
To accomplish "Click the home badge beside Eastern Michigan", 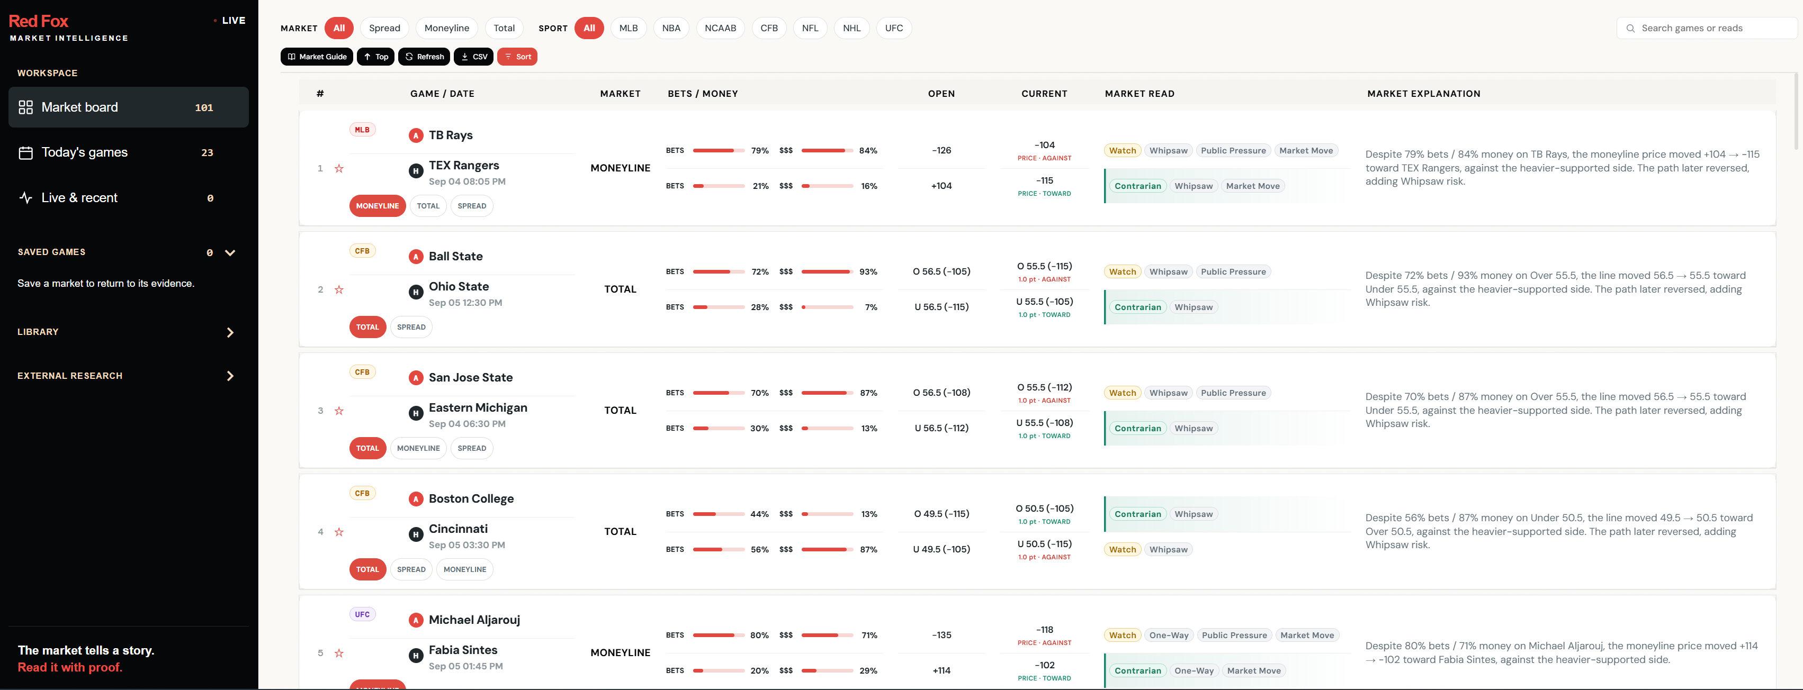I will [416, 413].
